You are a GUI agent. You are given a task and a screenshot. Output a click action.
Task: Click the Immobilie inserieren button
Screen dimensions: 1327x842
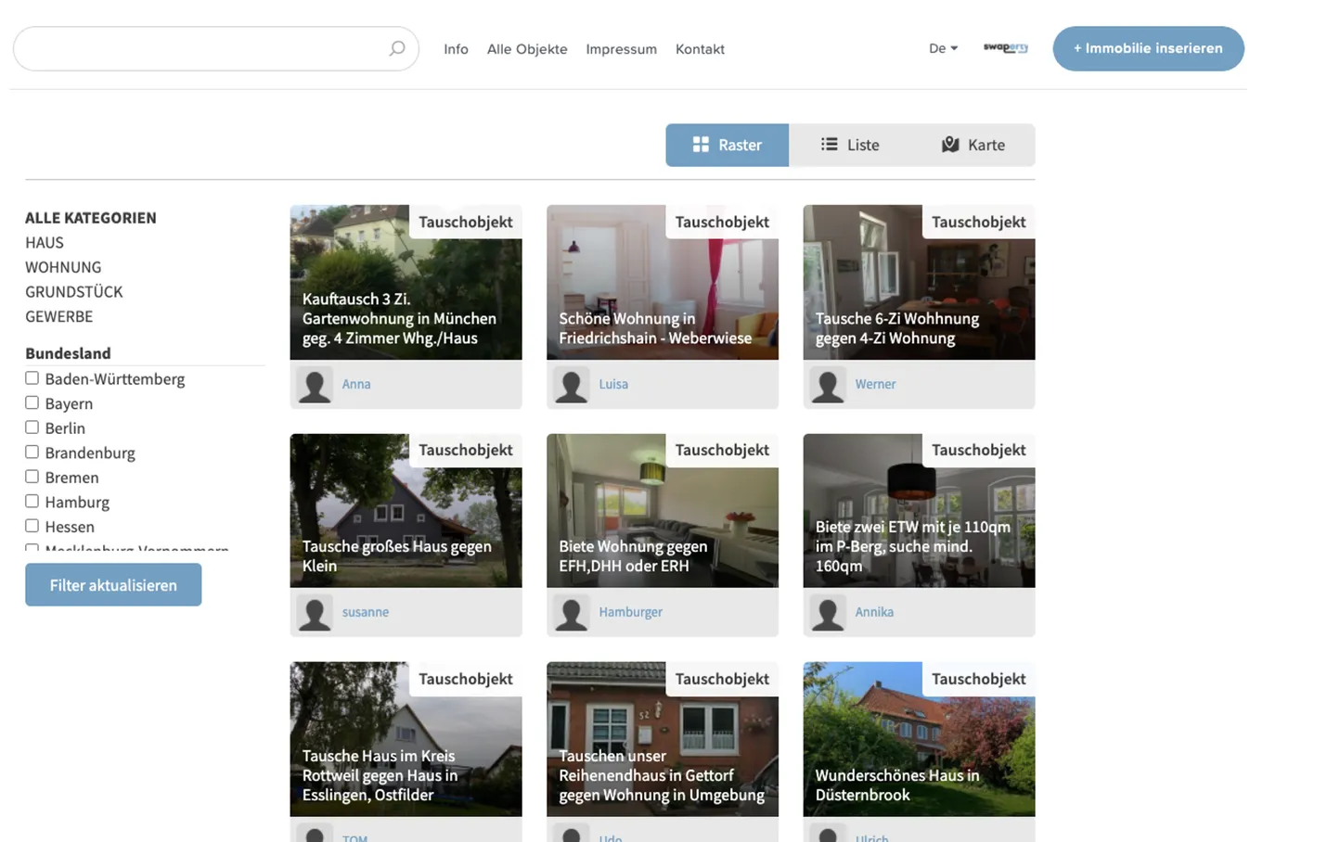tap(1148, 48)
